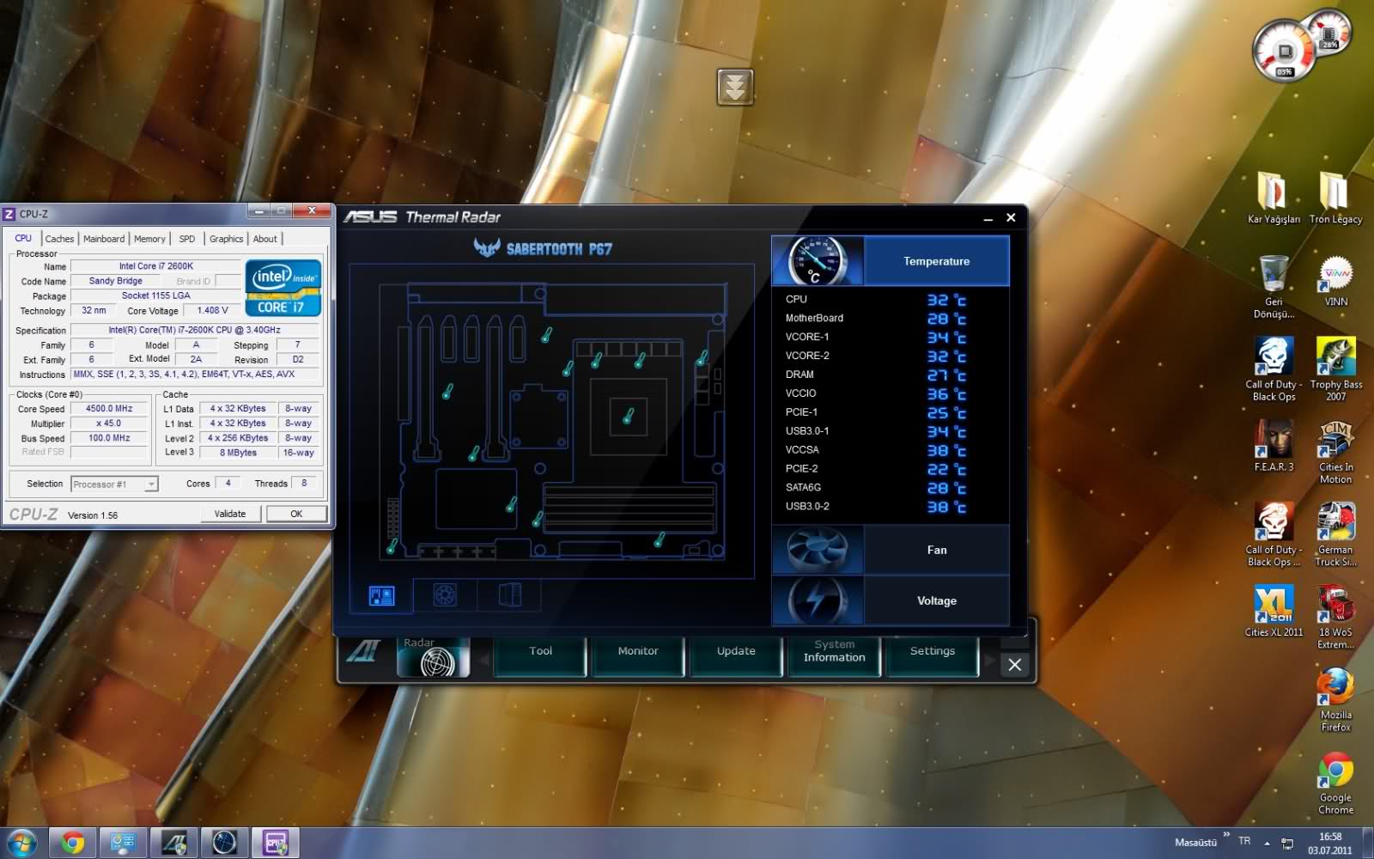Select the chassis view icon below board
The height and width of the screenshot is (859, 1374).
[510, 594]
